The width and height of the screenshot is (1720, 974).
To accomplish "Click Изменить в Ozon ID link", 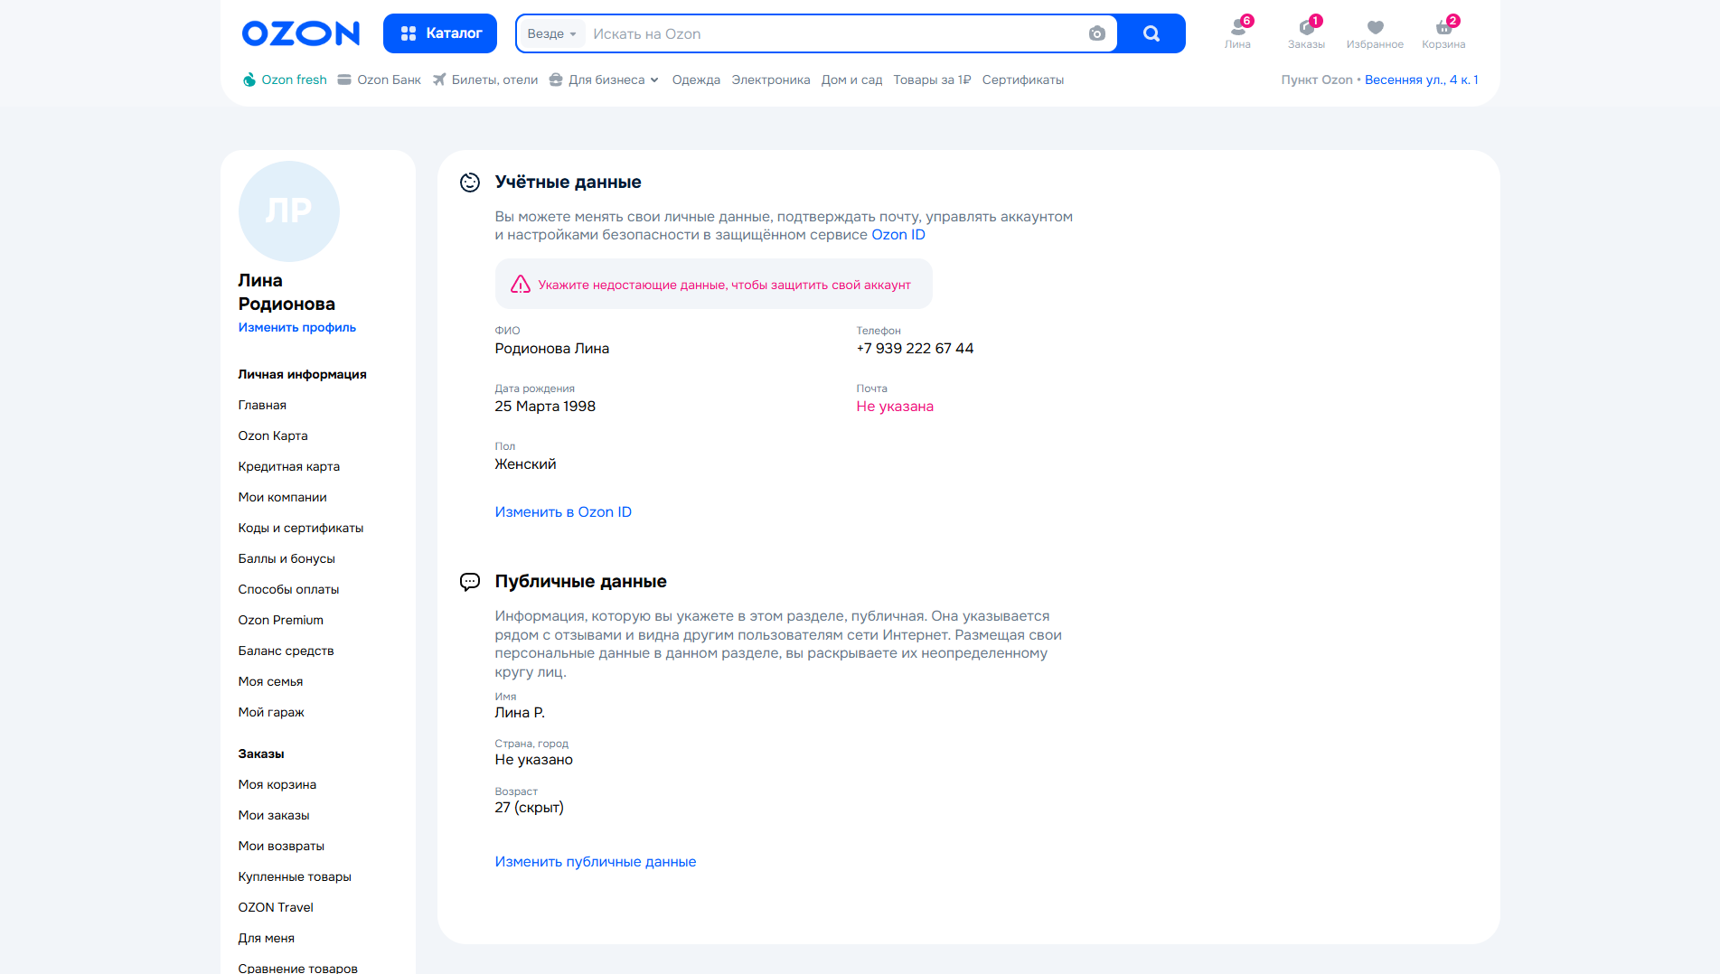I will [x=563, y=511].
